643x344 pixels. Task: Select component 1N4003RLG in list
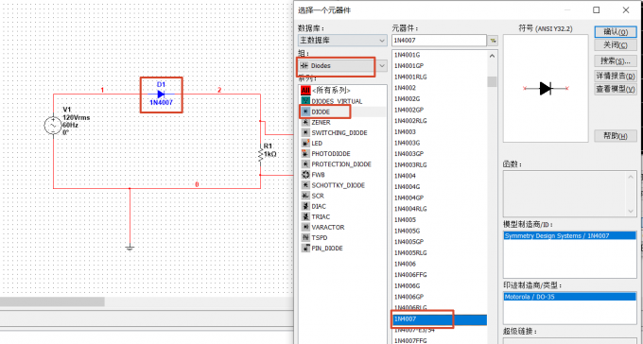pyautogui.click(x=410, y=164)
